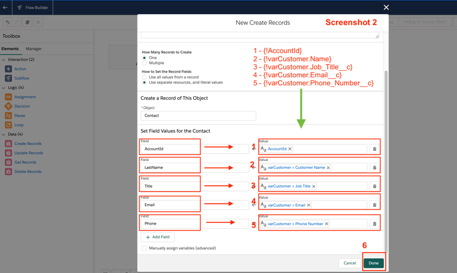The height and width of the screenshot is (273, 457).
Task: Select the Multiple records radio button
Action: coord(144,63)
